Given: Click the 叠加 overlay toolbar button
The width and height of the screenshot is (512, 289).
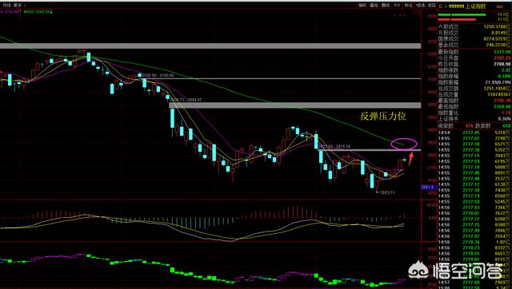Looking at the screenshot, I should [374, 6].
